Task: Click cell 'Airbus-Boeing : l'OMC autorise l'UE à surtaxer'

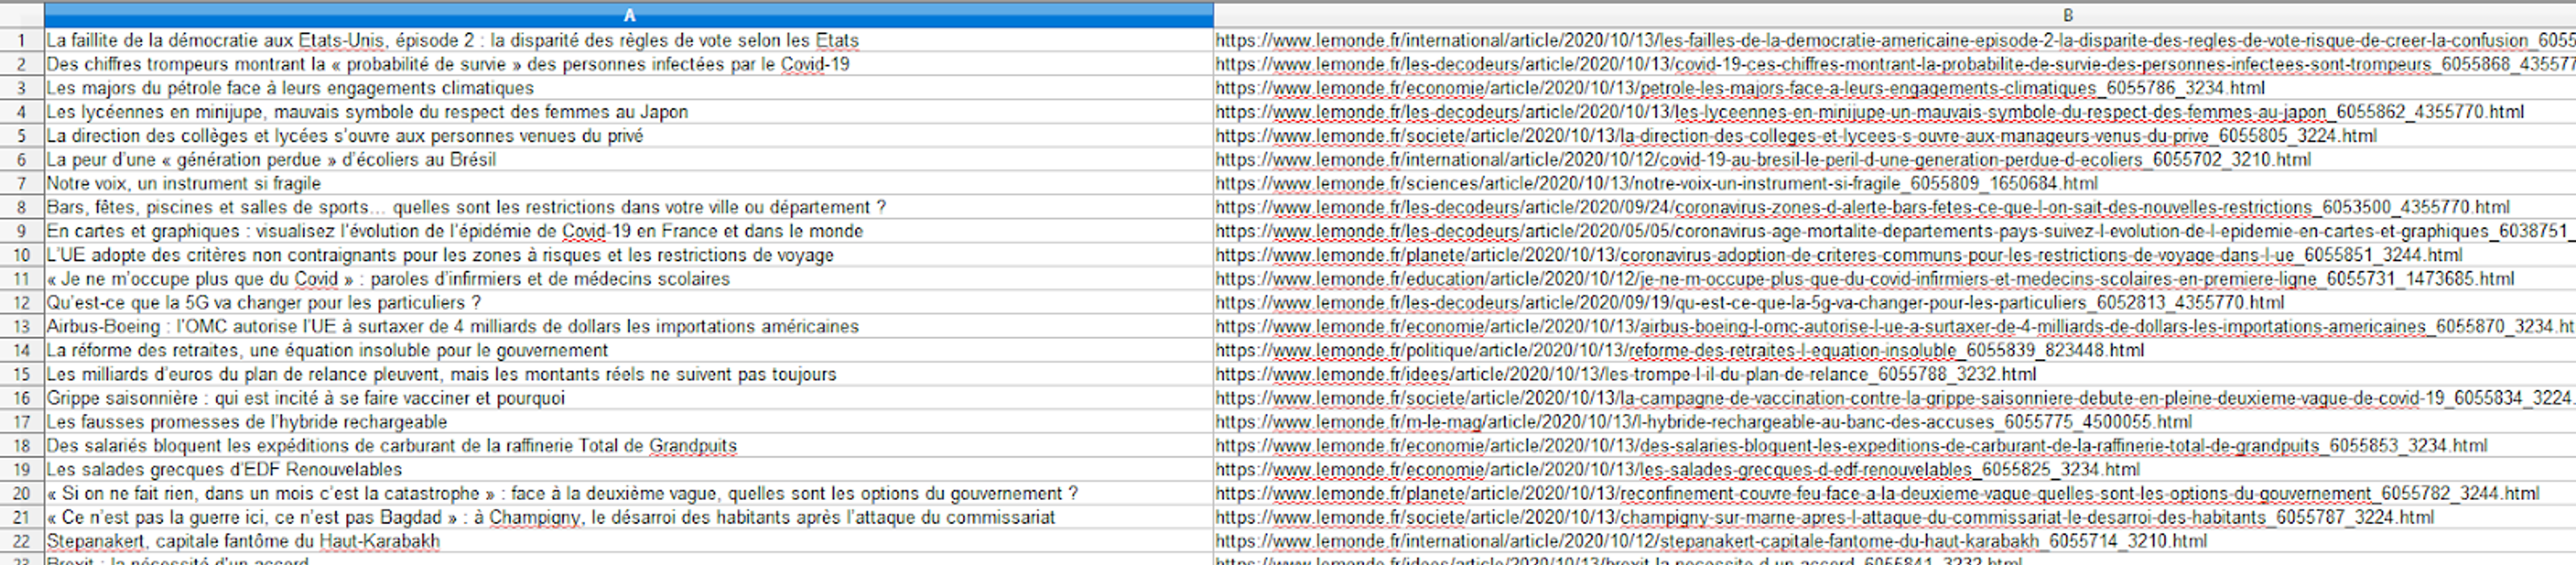Action: point(629,326)
